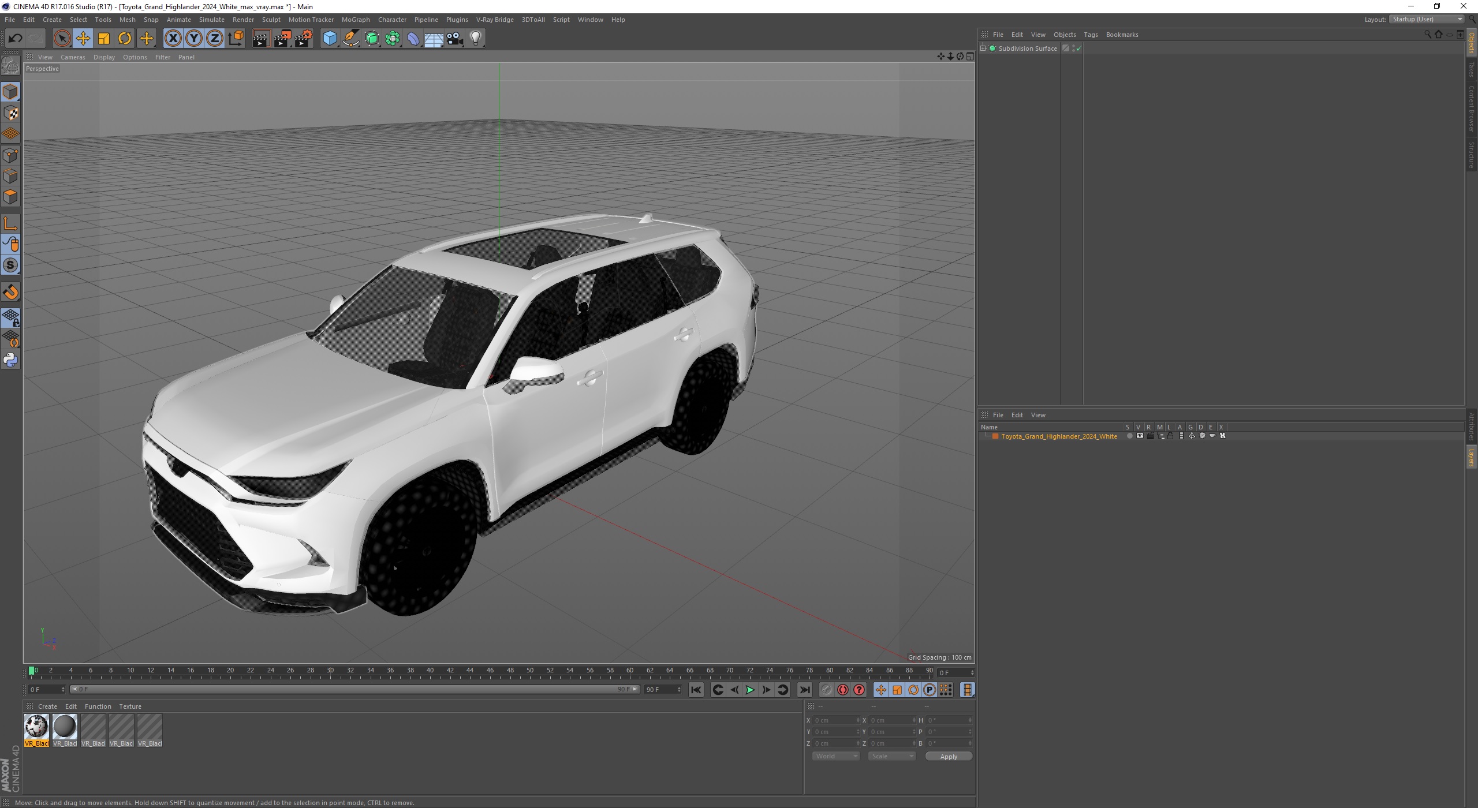This screenshot has width=1478, height=808.
Task: Click Render Active View icon
Action: coord(261,39)
